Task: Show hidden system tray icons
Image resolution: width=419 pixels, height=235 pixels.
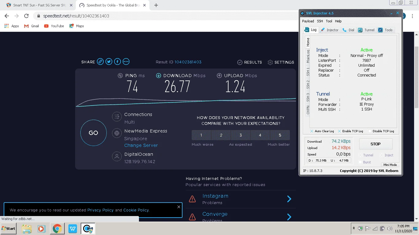Action: tap(354, 229)
